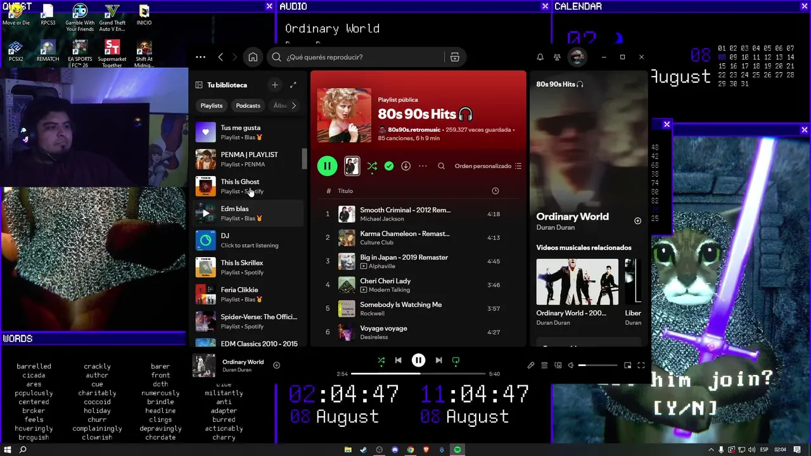This screenshot has width=811, height=456.
Task: Open connect to a device
Action: tap(558, 365)
